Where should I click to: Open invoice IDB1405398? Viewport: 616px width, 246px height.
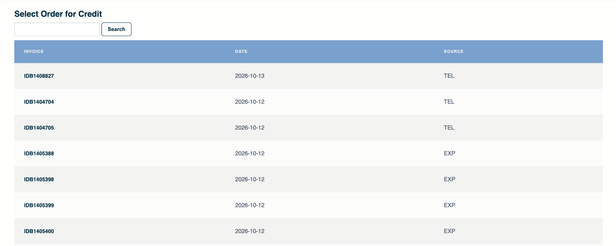pos(39,179)
